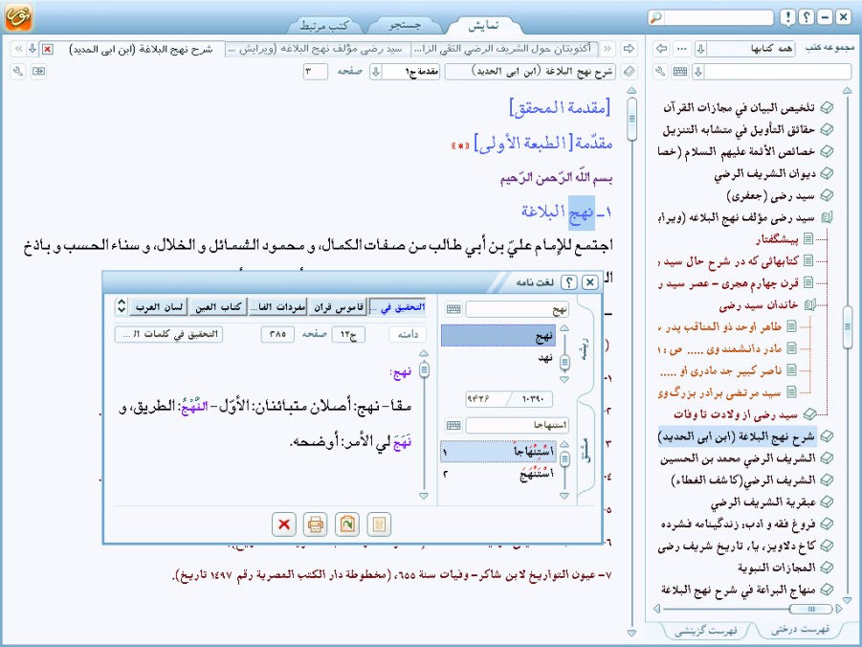Screen dimensions: 862x647
Task: Click the root search field containing نهج
Action: point(517,309)
